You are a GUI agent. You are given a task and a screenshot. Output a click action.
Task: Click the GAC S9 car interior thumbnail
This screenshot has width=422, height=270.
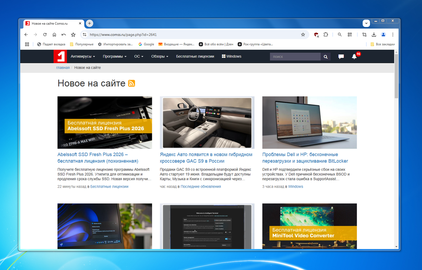point(207,122)
